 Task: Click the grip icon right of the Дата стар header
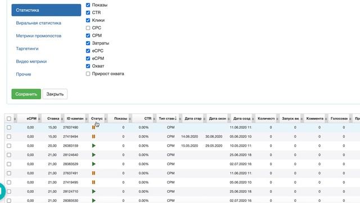pos(204,119)
